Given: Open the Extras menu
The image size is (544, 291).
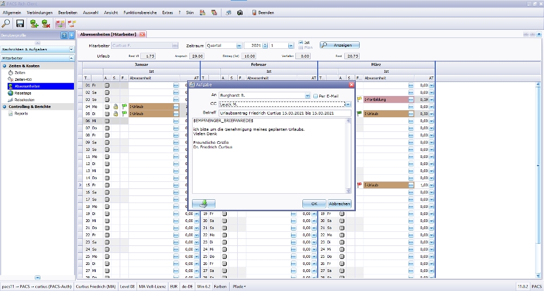Looking at the screenshot, I should click(x=168, y=12).
